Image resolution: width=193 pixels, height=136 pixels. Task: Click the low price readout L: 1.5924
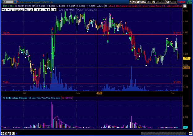(61, 6)
